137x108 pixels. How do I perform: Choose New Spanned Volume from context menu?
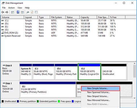point(101,92)
